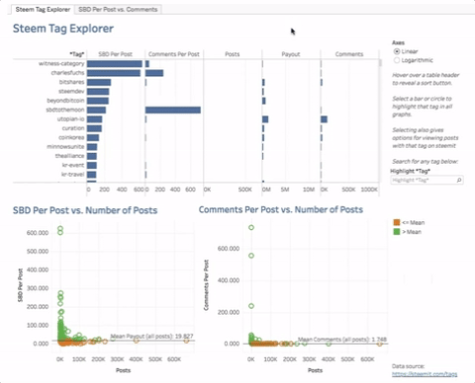Open the steemit.com/tags data source link
The width and height of the screenshot is (475, 383).
coord(425,374)
